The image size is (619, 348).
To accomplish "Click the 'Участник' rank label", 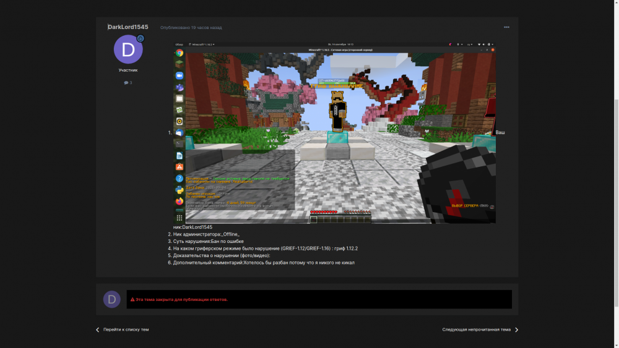I will coord(128,70).
